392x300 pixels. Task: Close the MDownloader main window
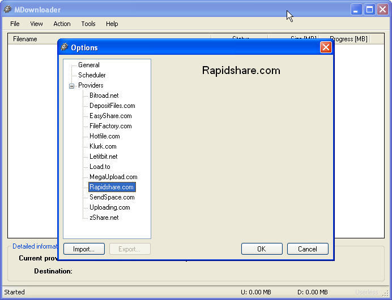tap(383, 10)
